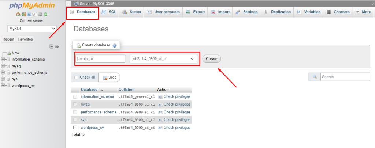375x148 pixels.
Task: Click the server icon in the breadcrumb bar
Action: pos(77,4)
